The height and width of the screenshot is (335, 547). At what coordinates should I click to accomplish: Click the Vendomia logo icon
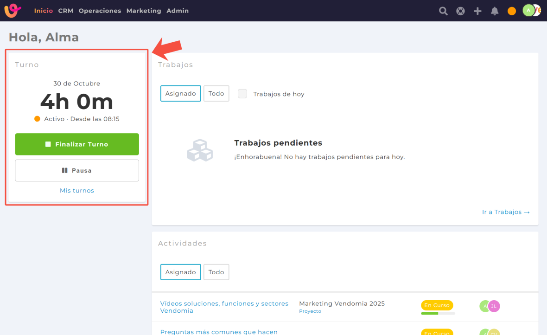[13, 11]
